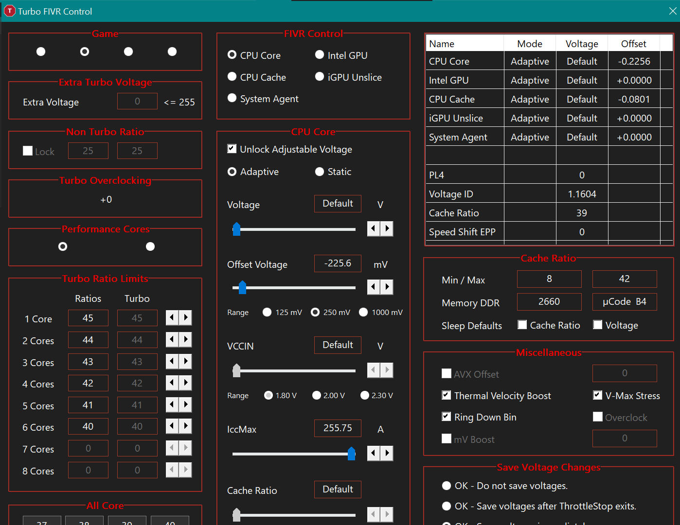Image resolution: width=680 pixels, height=525 pixels.
Task: Increase the 1 Core turbo ratio arrow
Action: (185, 317)
